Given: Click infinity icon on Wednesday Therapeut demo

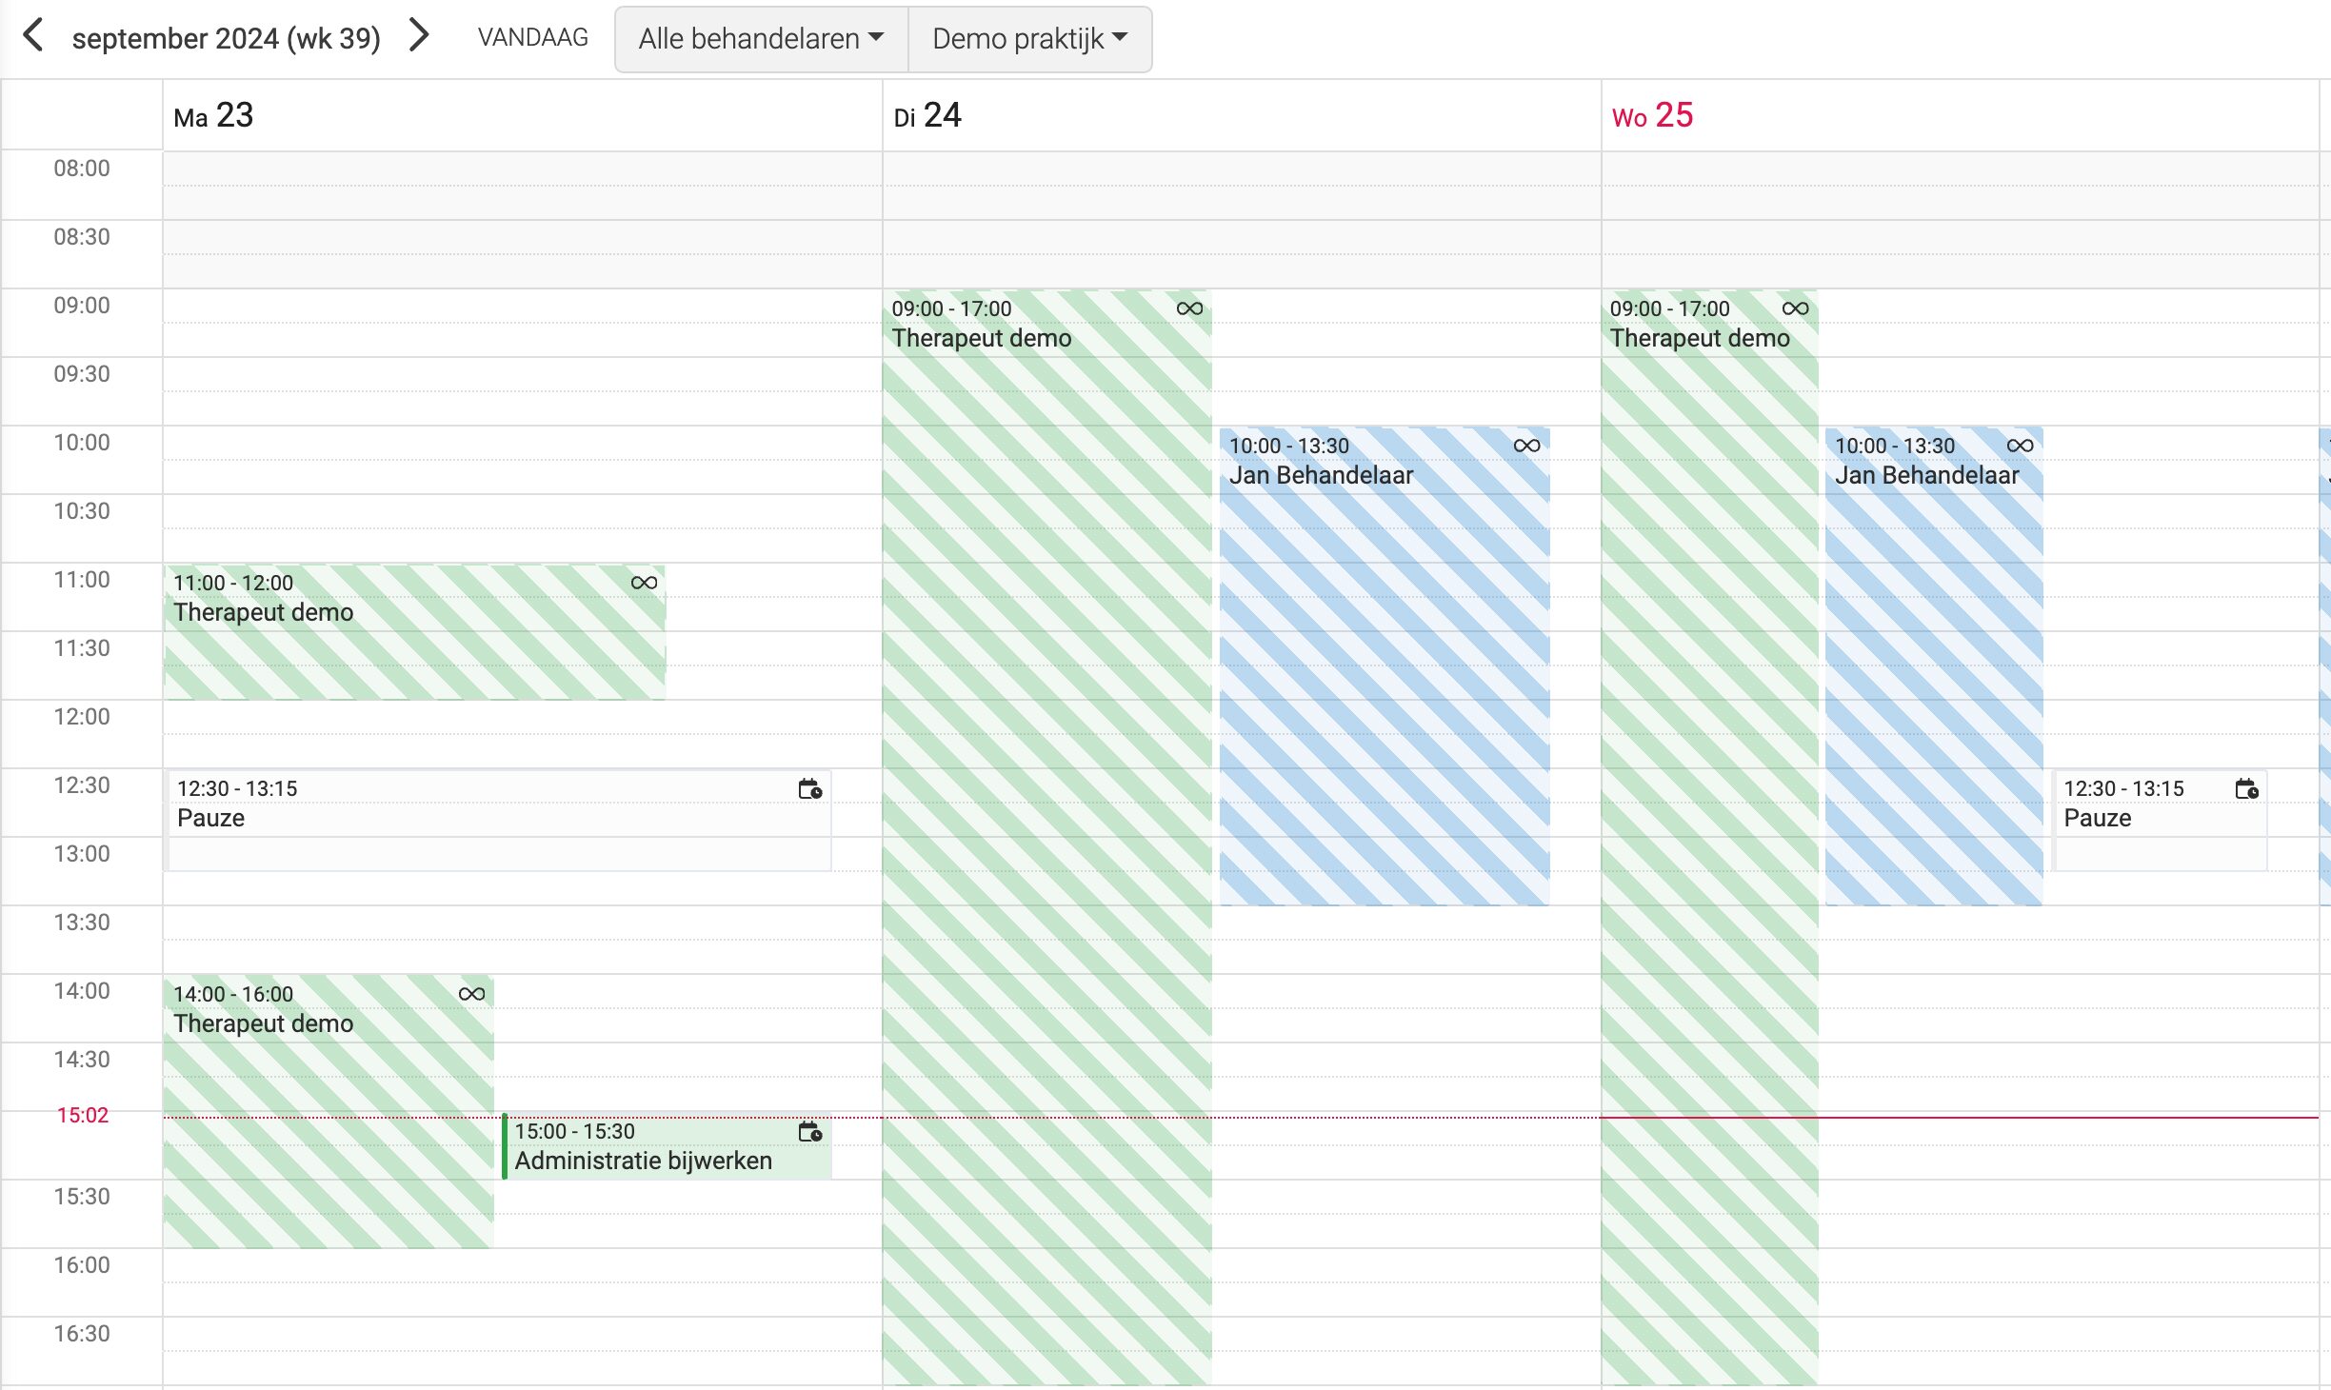Looking at the screenshot, I should pyautogui.click(x=1796, y=308).
